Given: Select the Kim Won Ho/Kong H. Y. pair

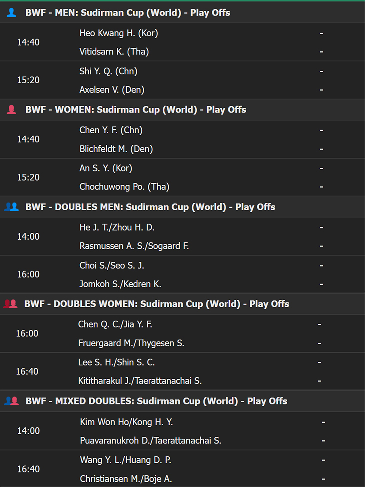Looking at the screenshot, I should 126,422.
